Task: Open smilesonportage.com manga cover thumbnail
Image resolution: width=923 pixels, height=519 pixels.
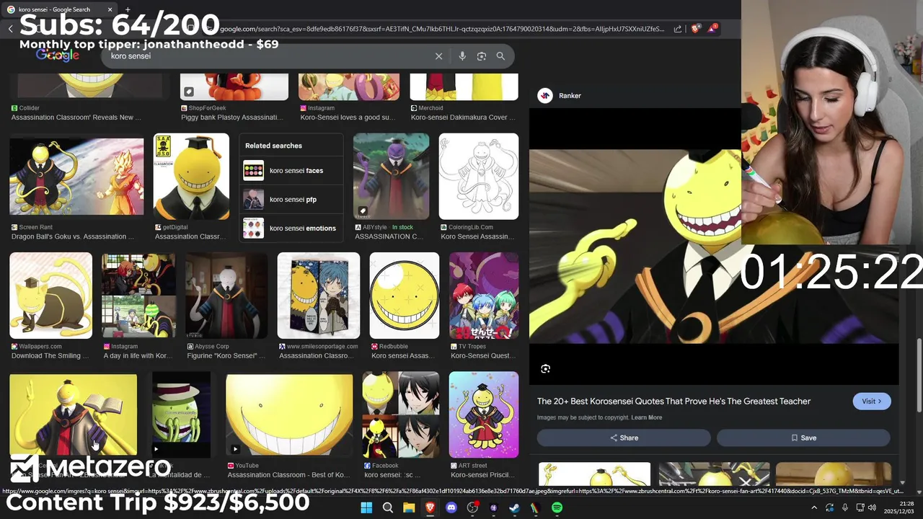Action: pyautogui.click(x=319, y=296)
